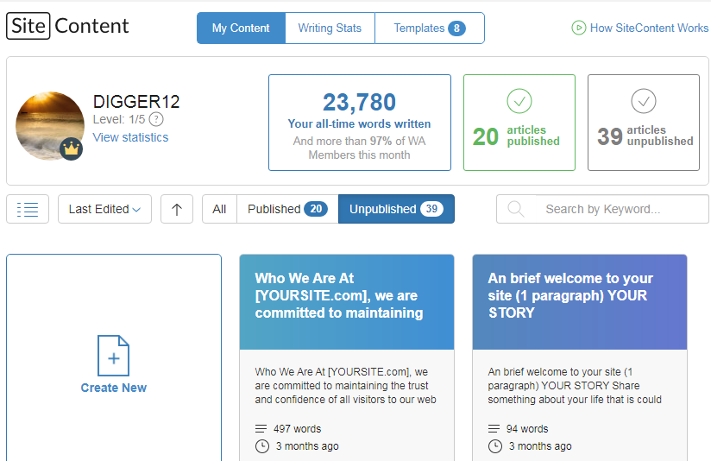Open the View statistics link
Viewport: 711px width, 461px height.
[x=130, y=137]
